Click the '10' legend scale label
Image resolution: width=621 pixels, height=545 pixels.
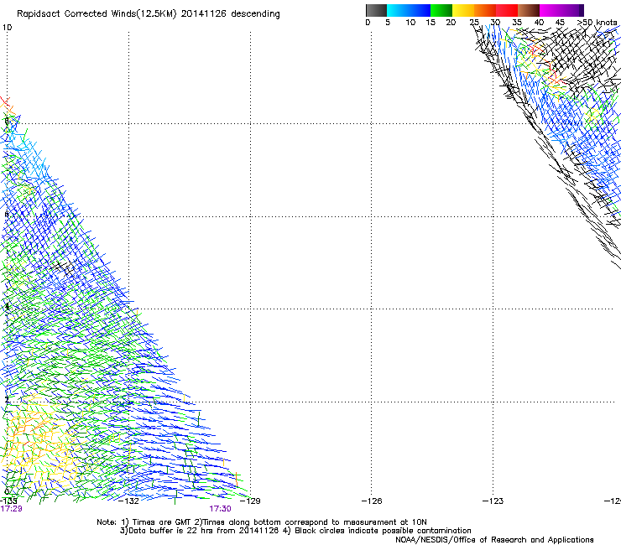[410, 22]
